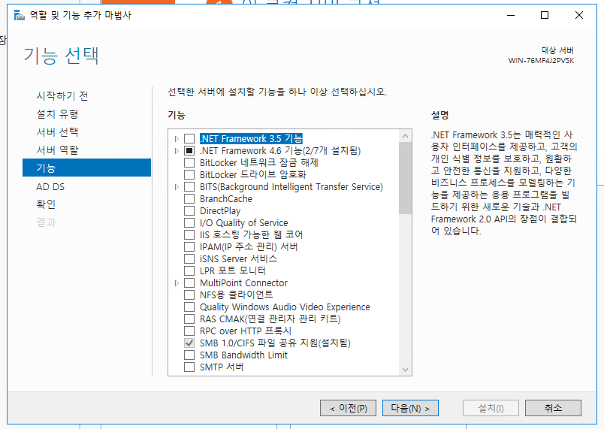Select the 기능 step in sidebar

pyautogui.click(x=86, y=168)
